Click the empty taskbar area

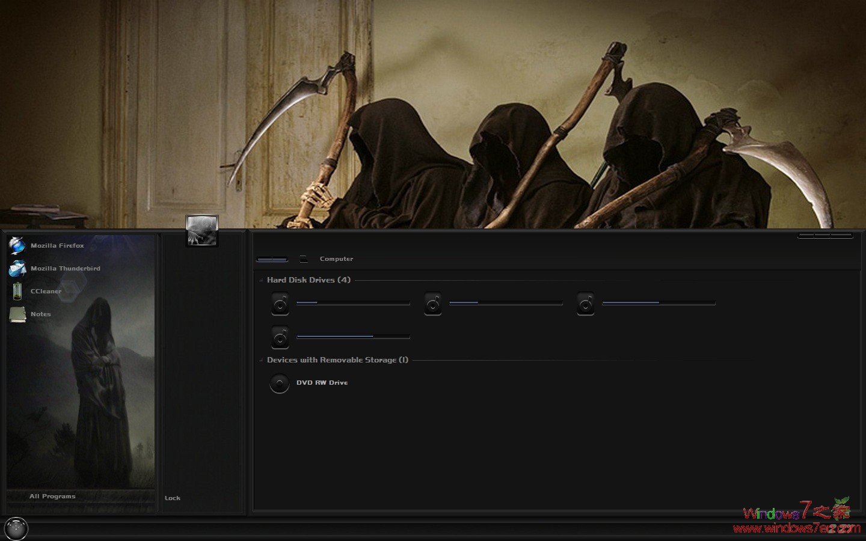421,529
